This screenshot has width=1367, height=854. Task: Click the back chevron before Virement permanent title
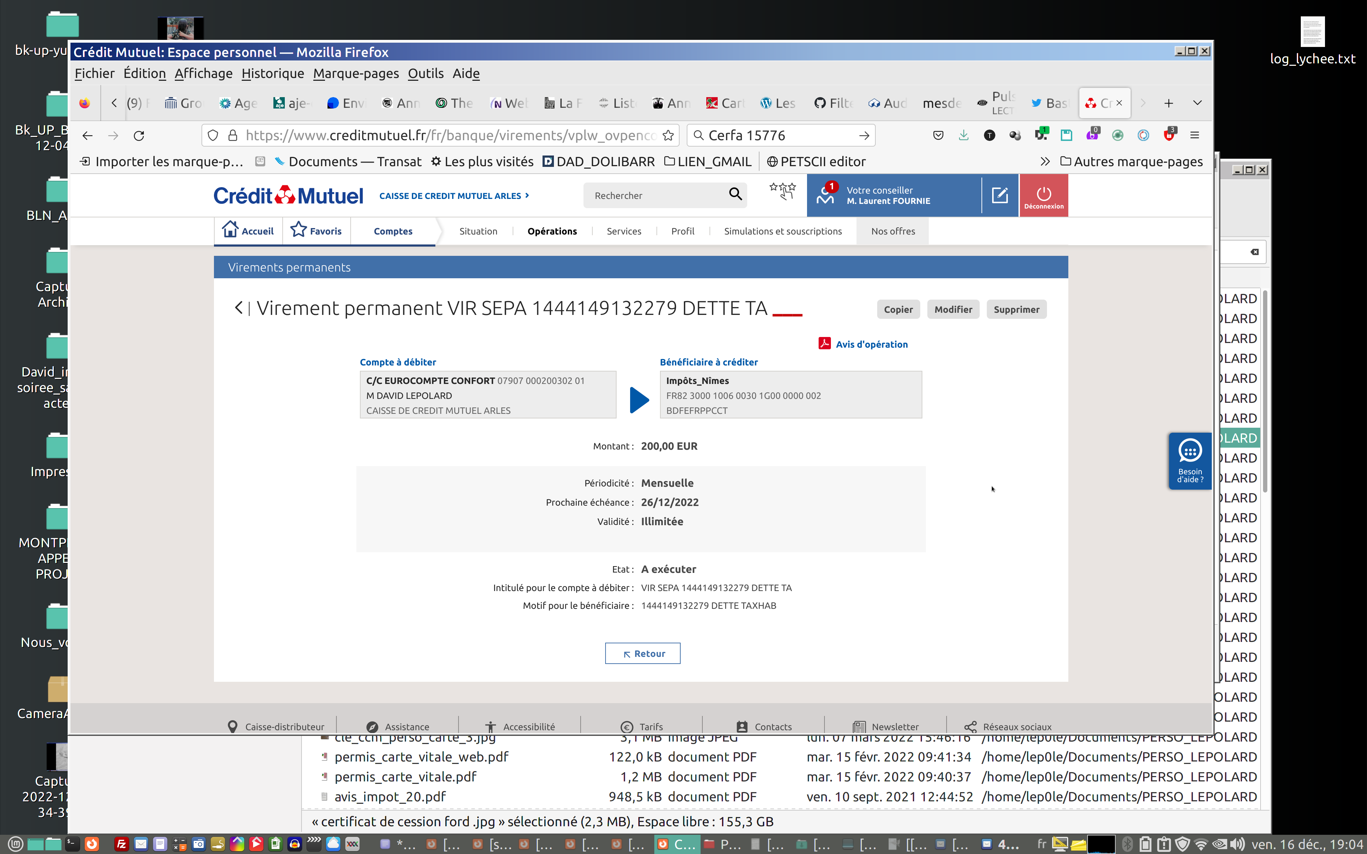(239, 308)
